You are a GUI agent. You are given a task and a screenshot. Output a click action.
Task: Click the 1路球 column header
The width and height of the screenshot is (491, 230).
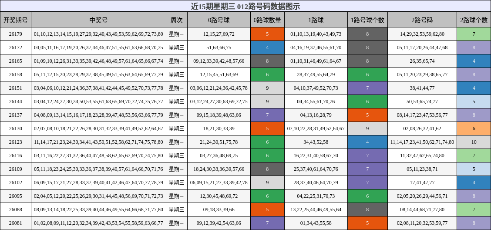[x=316, y=20]
